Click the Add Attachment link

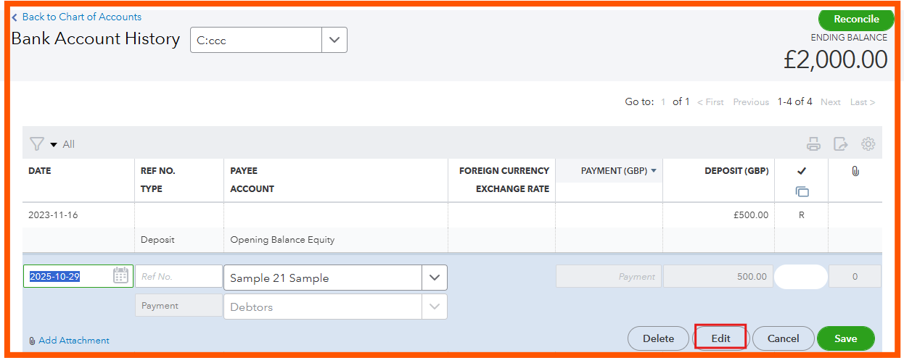tap(73, 341)
